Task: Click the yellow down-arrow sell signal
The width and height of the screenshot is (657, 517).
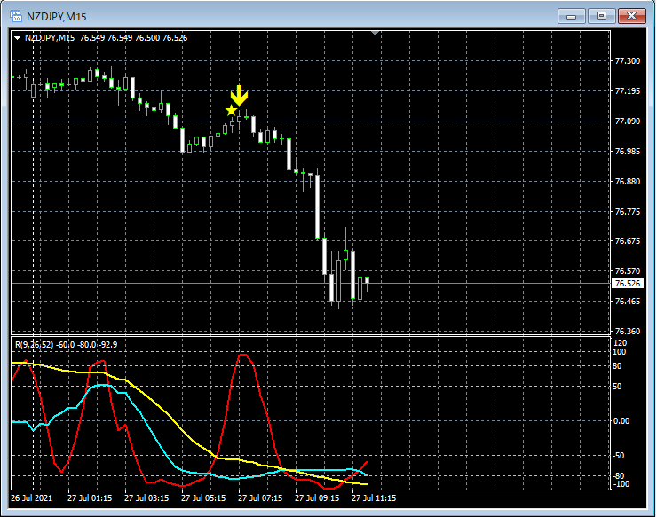Action: (x=239, y=96)
